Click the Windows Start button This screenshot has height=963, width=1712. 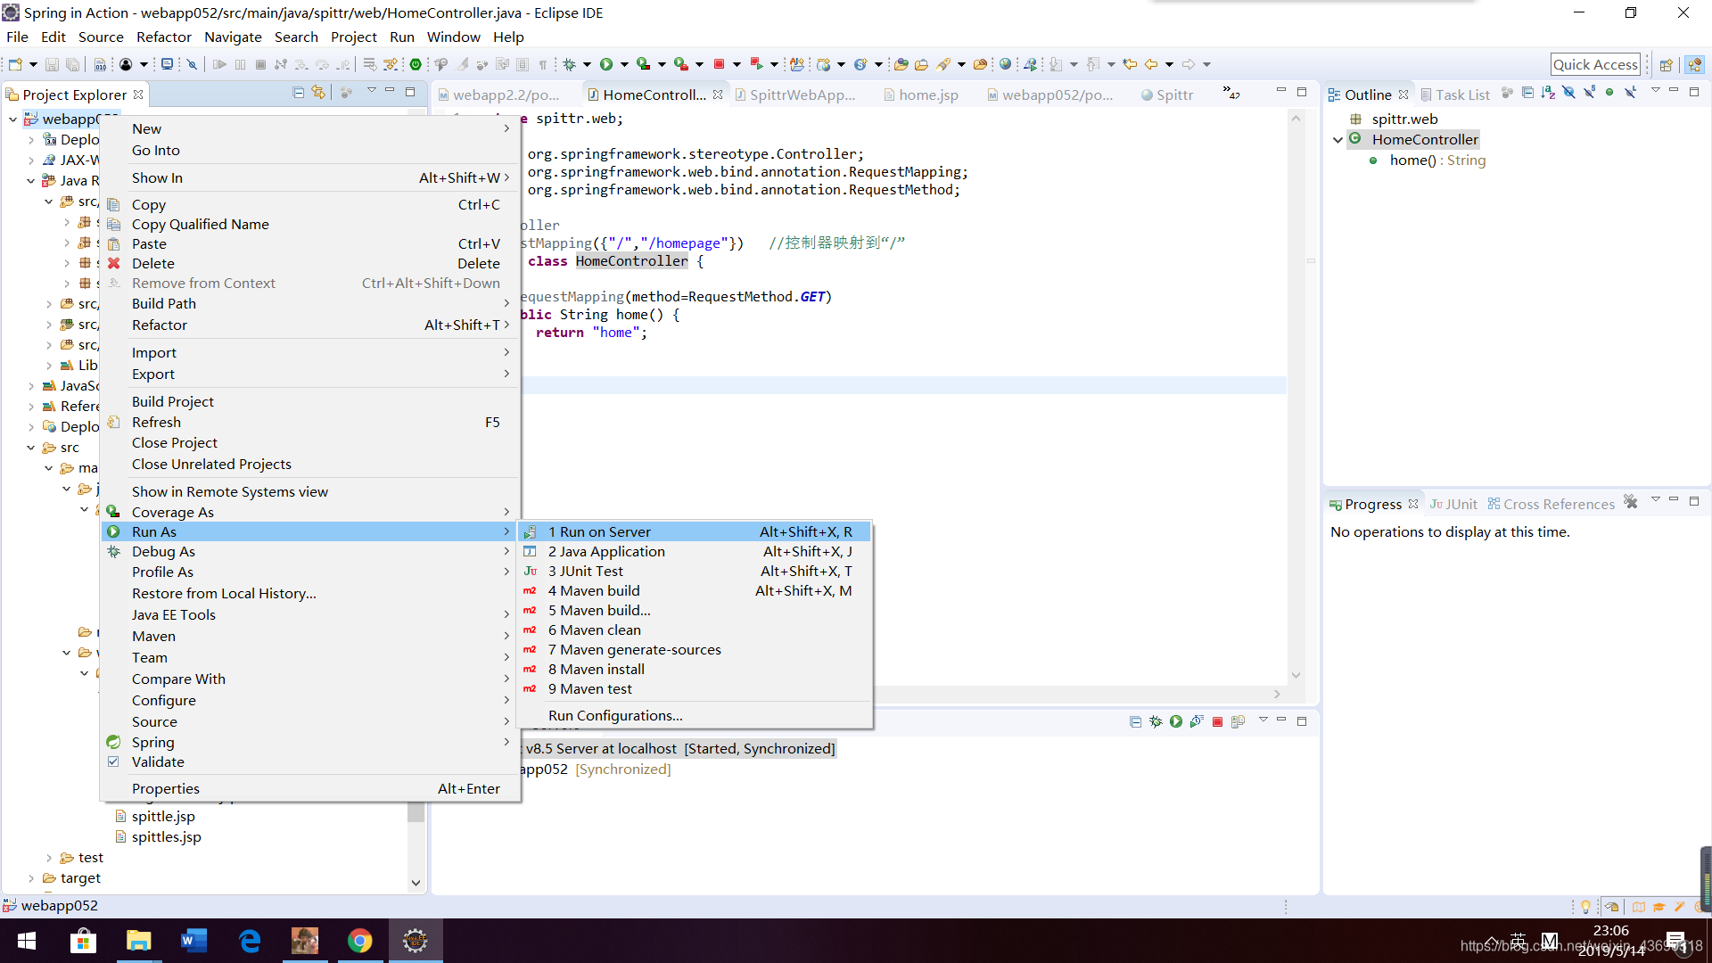pyautogui.click(x=27, y=941)
